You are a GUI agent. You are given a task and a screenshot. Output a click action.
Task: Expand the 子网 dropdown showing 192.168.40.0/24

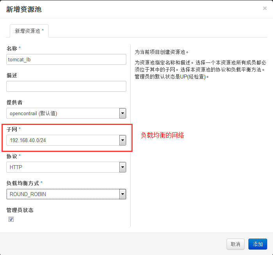coord(66,140)
